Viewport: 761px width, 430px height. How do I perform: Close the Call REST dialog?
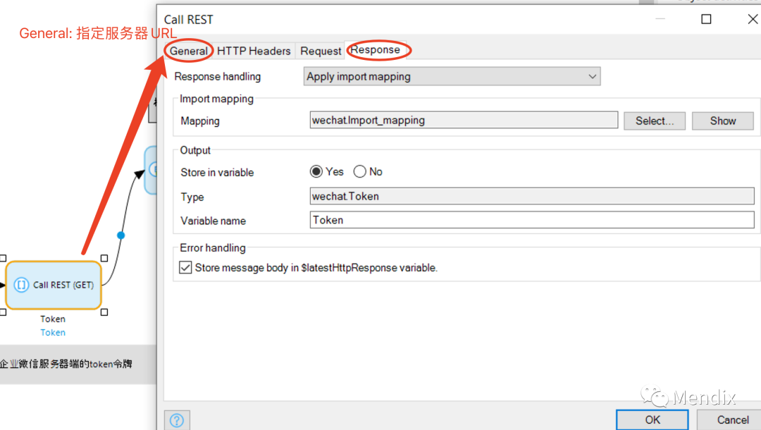point(753,19)
